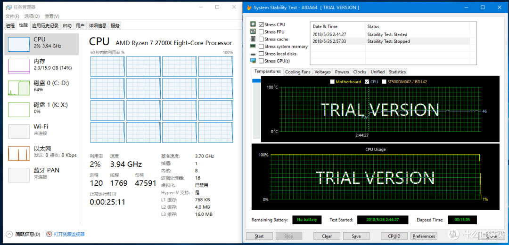Open the 文件(F) menu
Viewport: 509px width, 245px height.
pos(12,16)
